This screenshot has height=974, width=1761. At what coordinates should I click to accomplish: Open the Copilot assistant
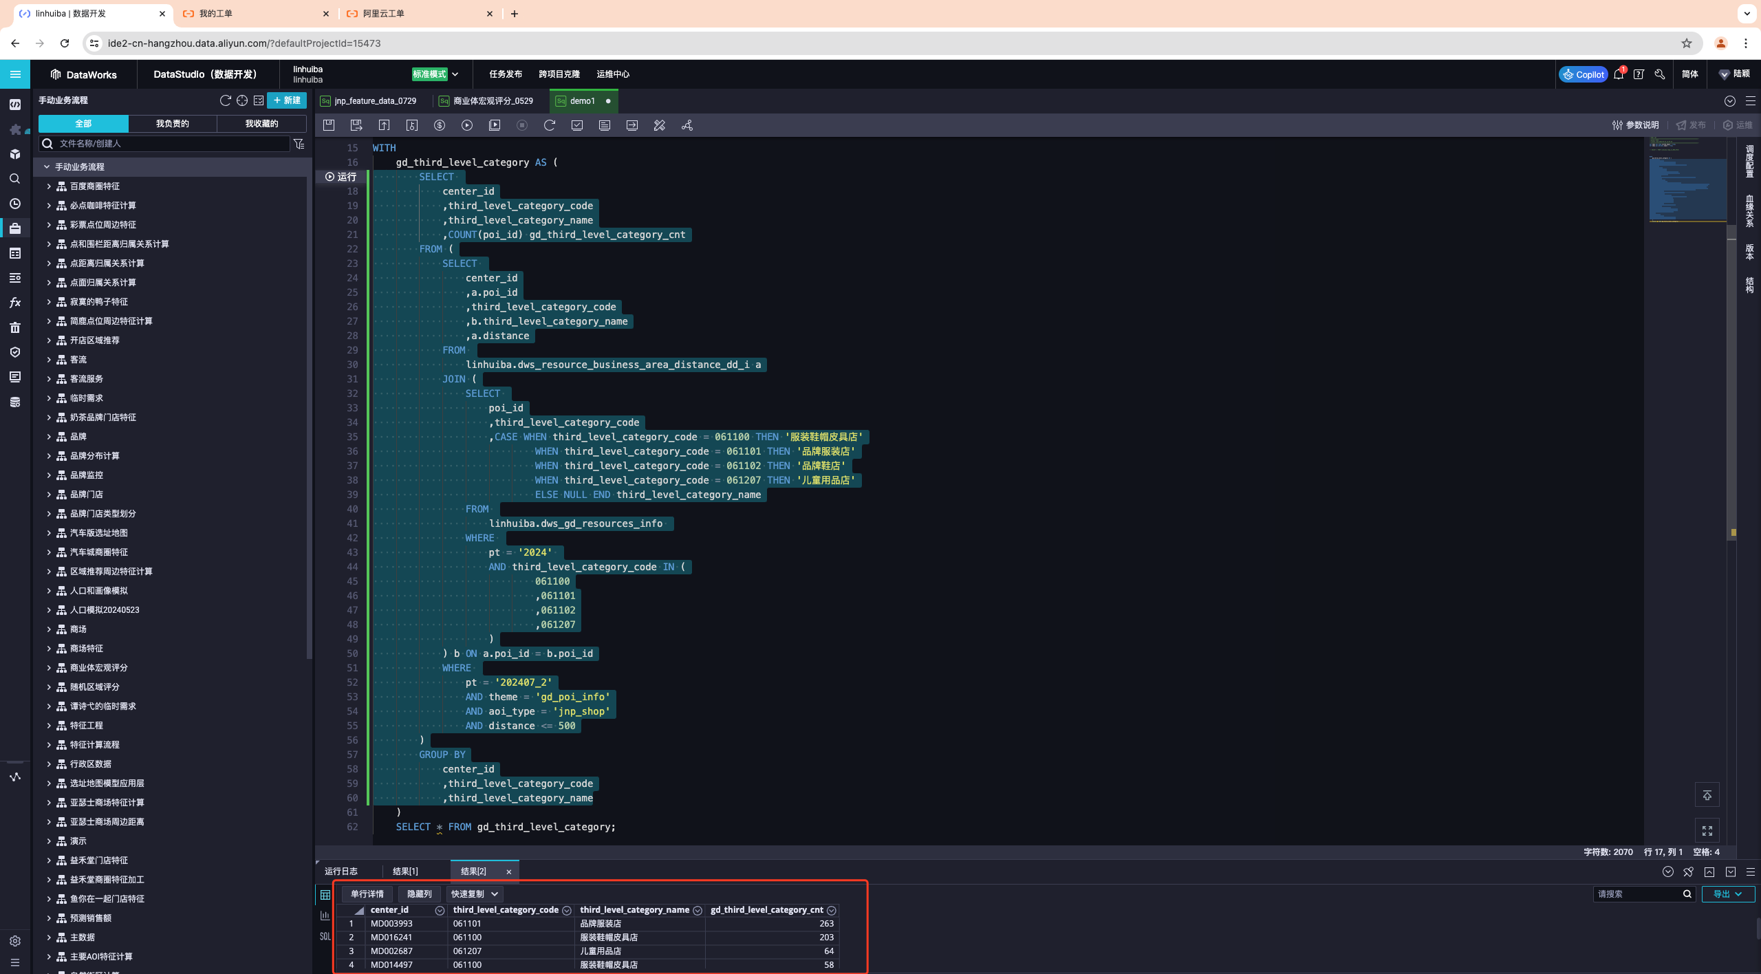pyautogui.click(x=1584, y=74)
